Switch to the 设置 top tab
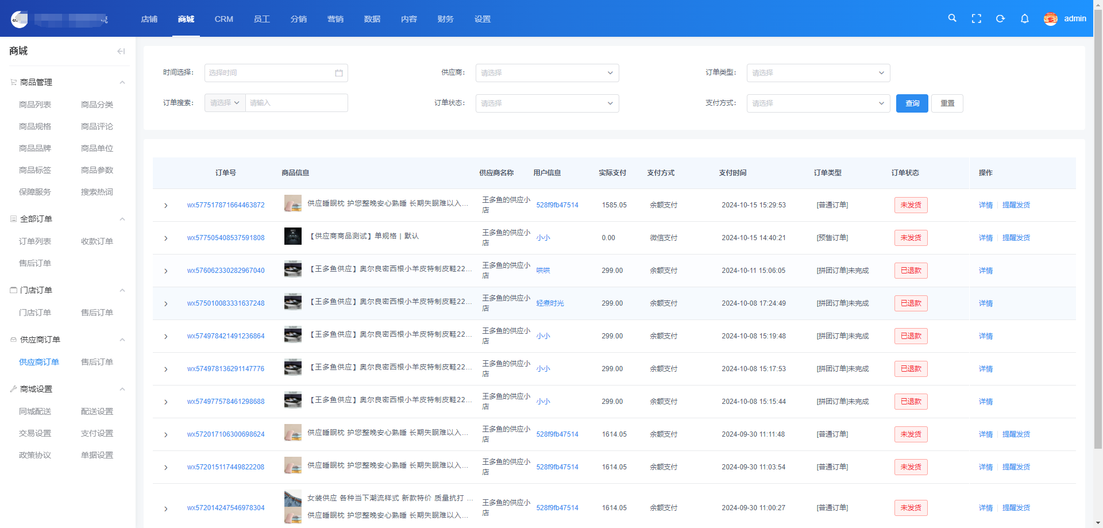Screen dimensions: 1103x528 click(x=483, y=19)
